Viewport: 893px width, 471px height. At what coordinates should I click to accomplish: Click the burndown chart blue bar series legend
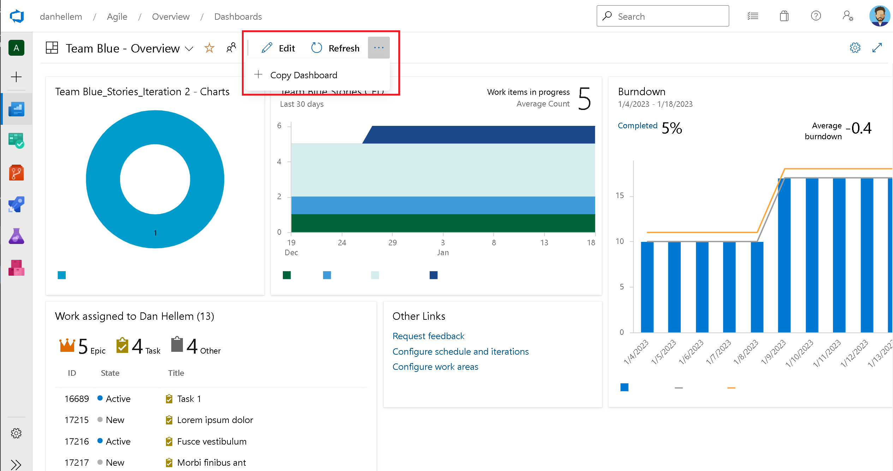pyautogui.click(x=624, y=387)
